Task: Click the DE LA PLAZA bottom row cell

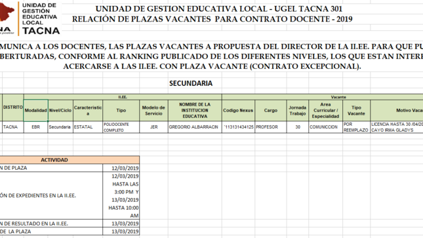Action: click(51, 231)
